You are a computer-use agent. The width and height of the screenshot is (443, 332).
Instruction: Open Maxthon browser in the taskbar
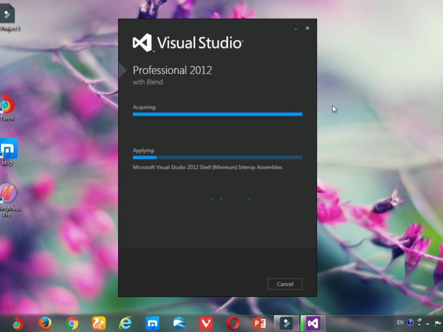point(152,323)
